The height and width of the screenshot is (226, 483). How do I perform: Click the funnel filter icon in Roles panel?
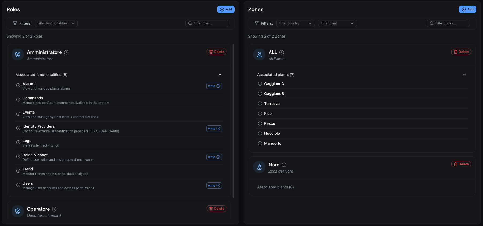pyautogui.click(x=15, y=23)
